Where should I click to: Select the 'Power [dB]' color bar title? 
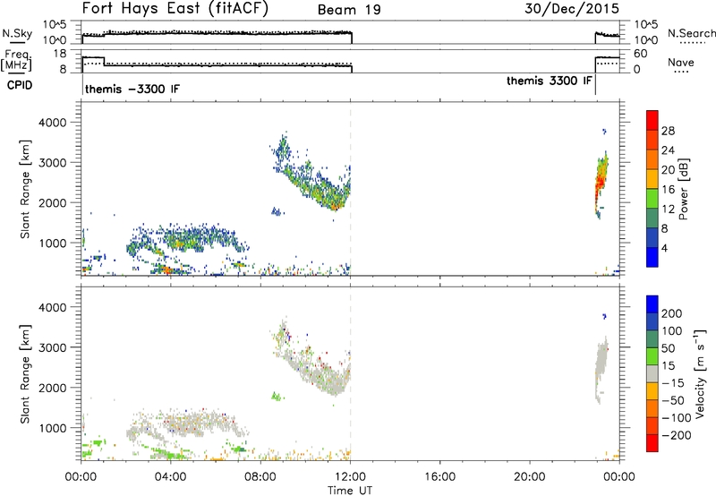(x=683, y=189)
